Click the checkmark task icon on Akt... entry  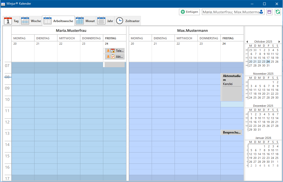[113, 57]
